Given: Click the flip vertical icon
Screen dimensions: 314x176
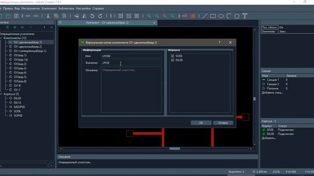Looking at the screenshot, I should (x=77, y=16).
